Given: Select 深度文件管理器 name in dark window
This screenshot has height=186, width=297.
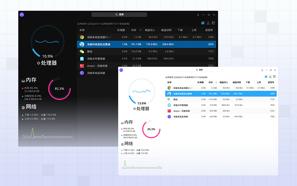Looking at the screenshot, I should pos(96,59).
